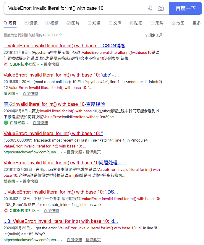Open the 知道 tab

pos(94,23)
